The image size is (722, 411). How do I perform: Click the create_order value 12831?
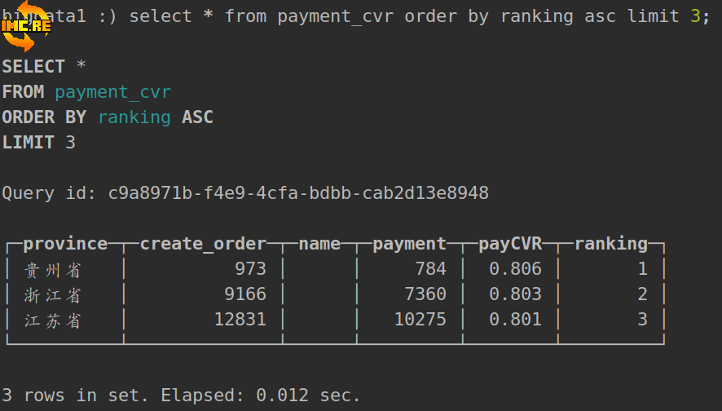[x=240, y=320]
